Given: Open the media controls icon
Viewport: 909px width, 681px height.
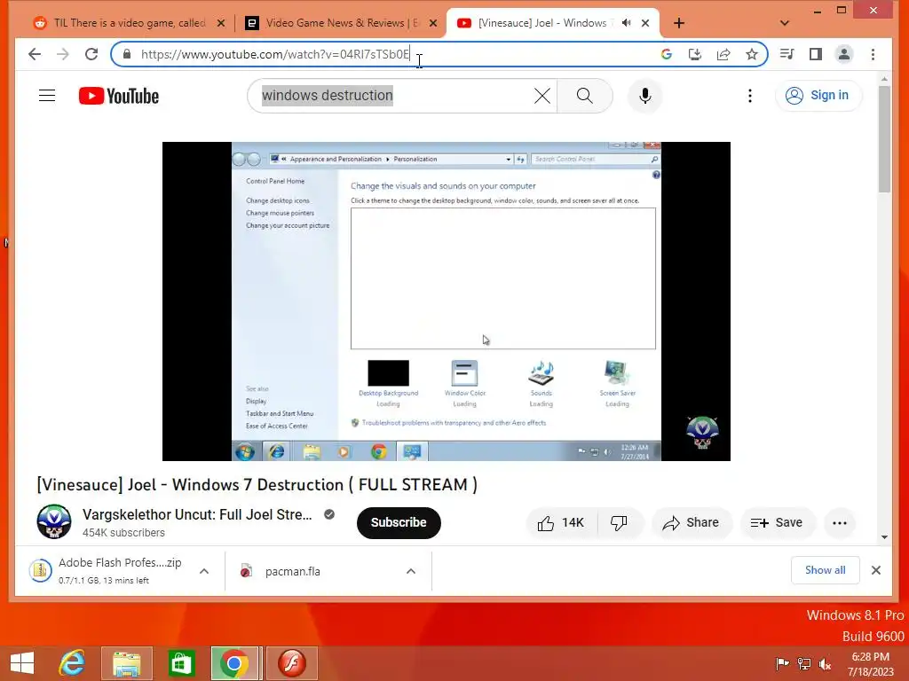Looking at the screenshot, I should 786,54.
